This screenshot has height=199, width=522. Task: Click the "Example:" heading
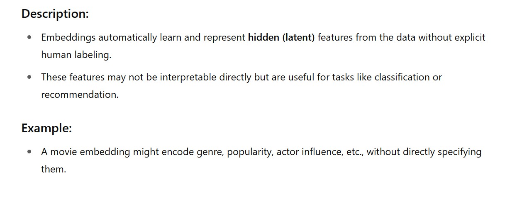point(46,128)
